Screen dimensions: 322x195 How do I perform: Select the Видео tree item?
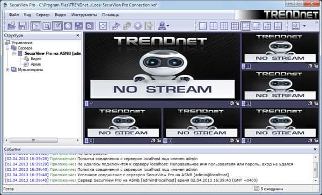(36, 59)
